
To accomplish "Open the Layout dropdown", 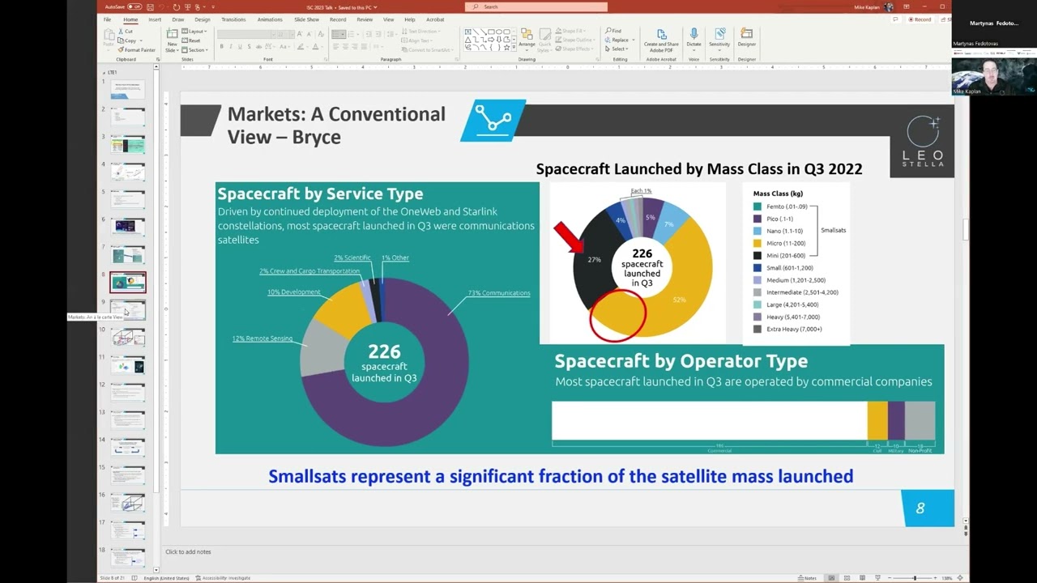I will click(x=194, y=32).
